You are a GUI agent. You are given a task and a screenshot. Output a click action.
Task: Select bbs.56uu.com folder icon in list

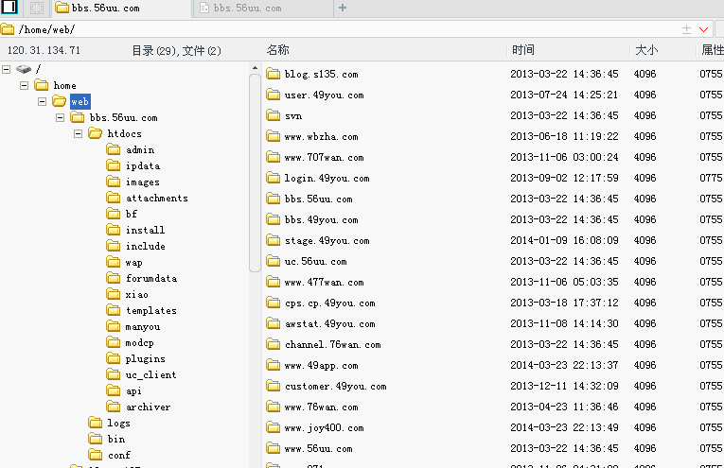tap(273, 199)
